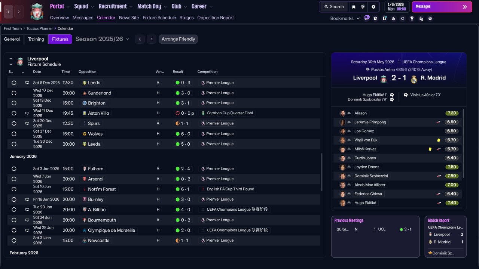Open the Recruitment dropdown menu
This screenshot has height=269, width=479.
point(116,6)
